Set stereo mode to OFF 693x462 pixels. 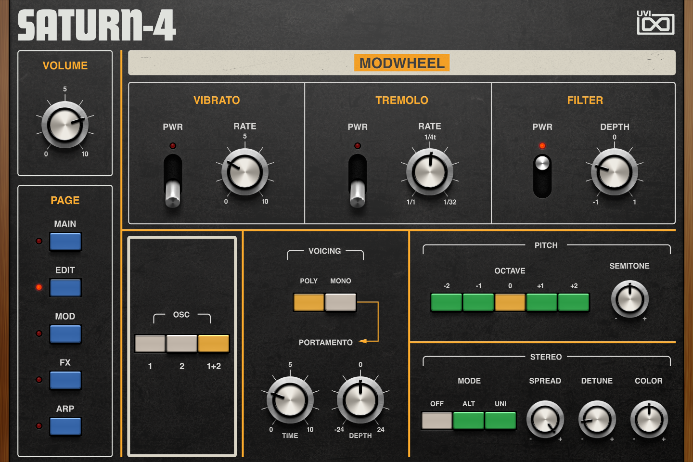click(437, 421)
